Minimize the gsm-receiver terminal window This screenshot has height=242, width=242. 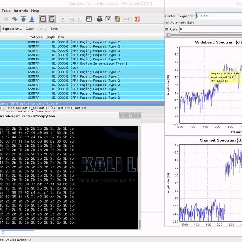pyautogui.click(x=123, y=116)
